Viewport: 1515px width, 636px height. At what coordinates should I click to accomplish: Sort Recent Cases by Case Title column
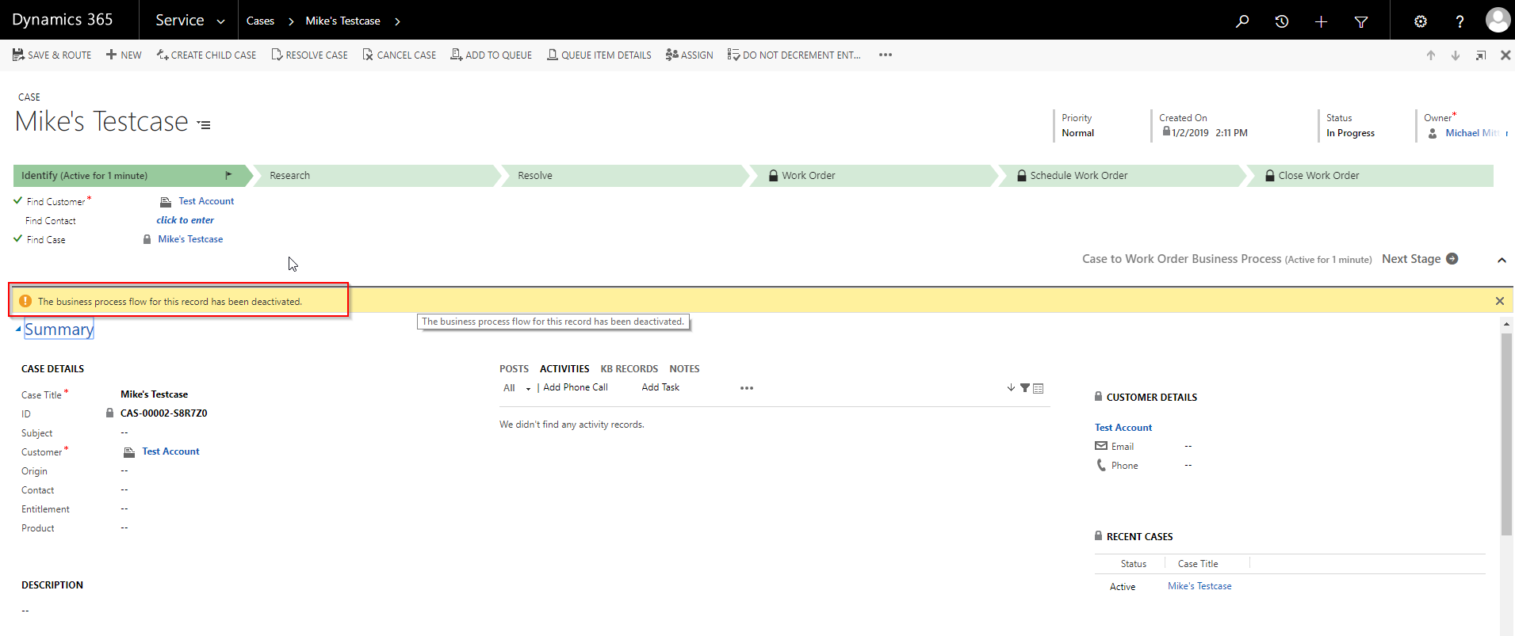pyautogui.click(x=1198, y=564)
